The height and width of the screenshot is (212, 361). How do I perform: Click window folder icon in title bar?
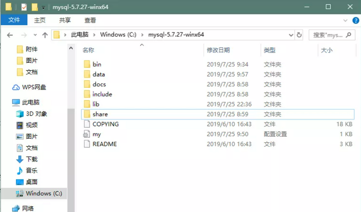pos(8,7)
